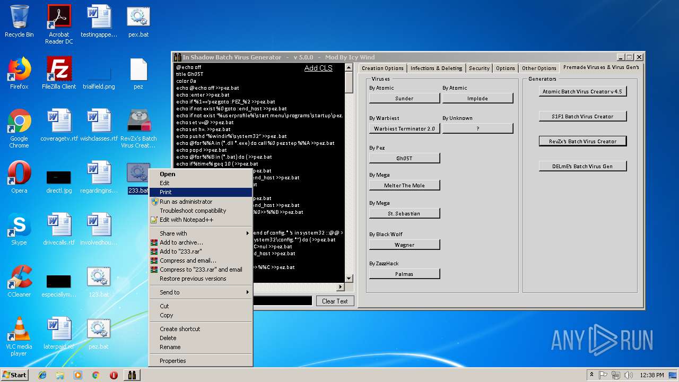This screenshot has height=382, width=679.
Task: Click Start button
Action: pyautogui.click(x=15, y=375)
